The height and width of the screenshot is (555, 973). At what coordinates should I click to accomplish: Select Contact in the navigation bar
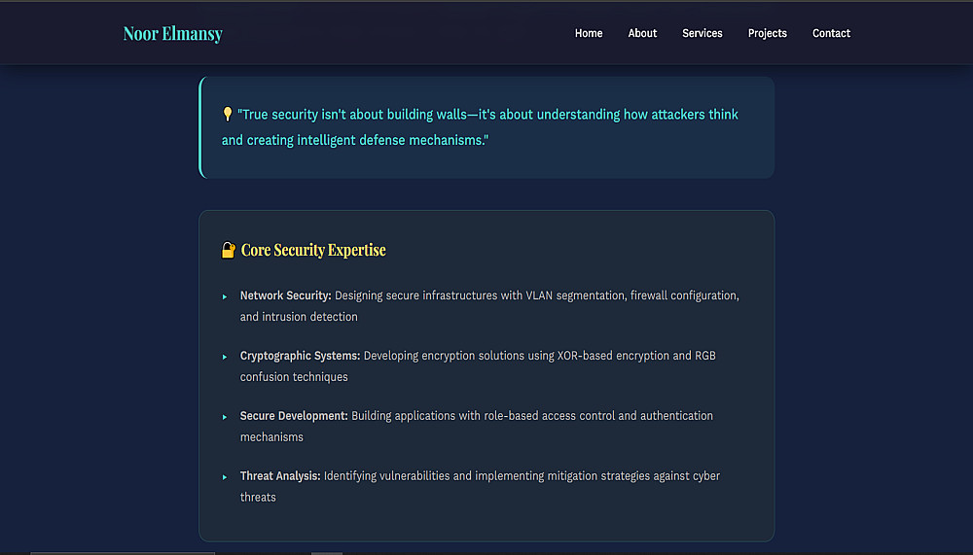click(x=831, y=33)
